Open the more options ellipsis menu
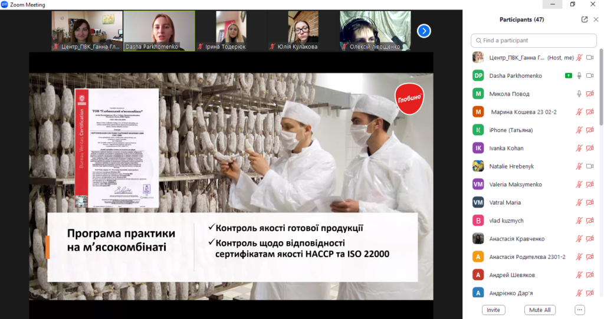Image resolution: width=604 pixels, height=319 pixels. click(x=579, y=310)
